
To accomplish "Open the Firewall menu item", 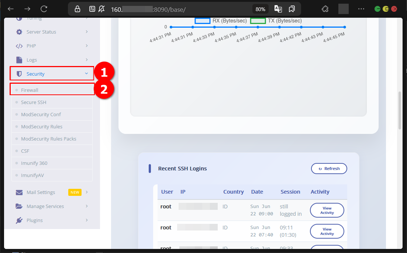I will (30, 90).
